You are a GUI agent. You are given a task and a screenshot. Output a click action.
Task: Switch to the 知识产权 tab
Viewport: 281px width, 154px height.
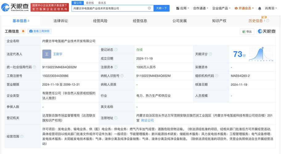point(219,21)
